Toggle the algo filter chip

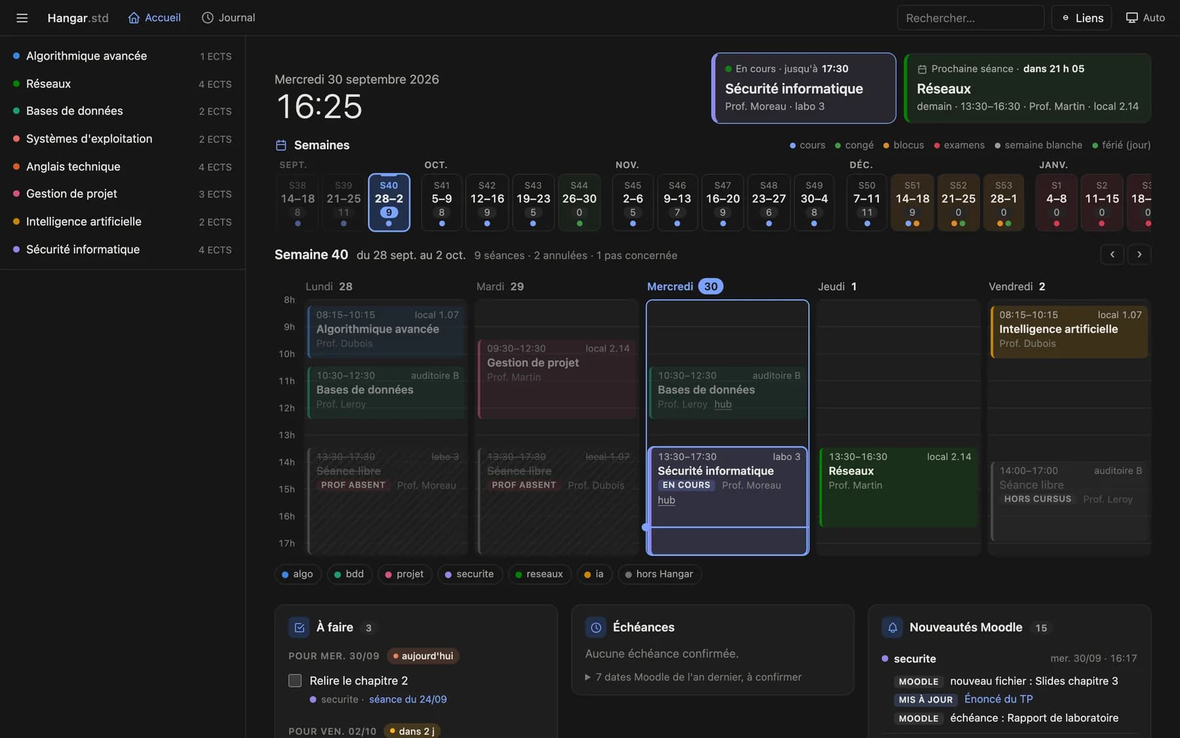coord(298,574)
